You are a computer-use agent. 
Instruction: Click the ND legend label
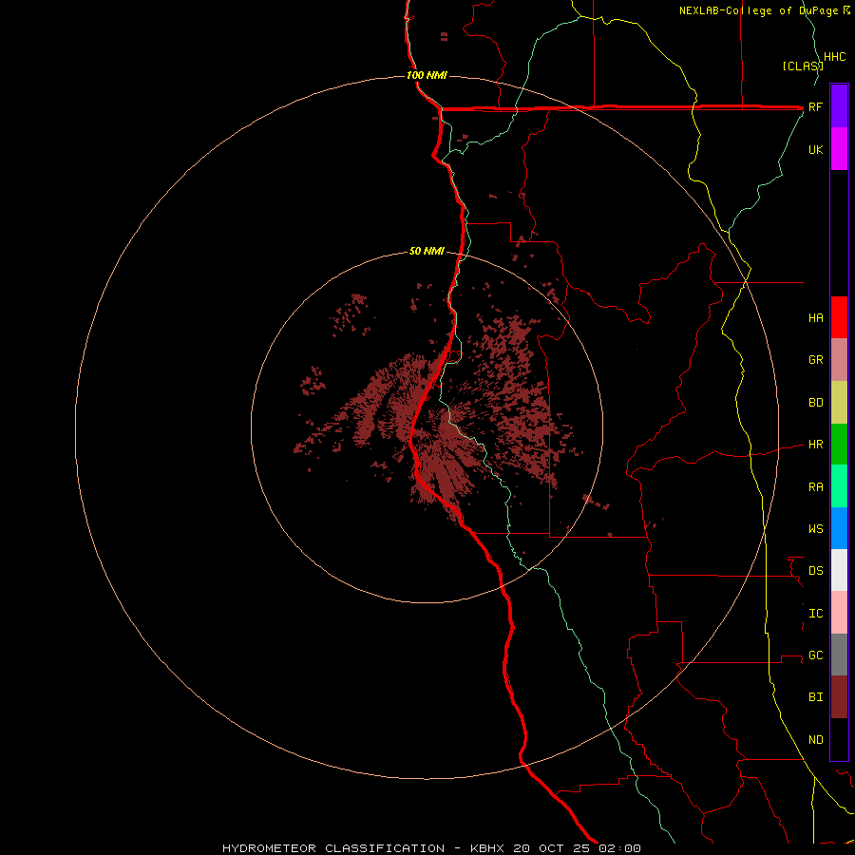pos(816,740)
